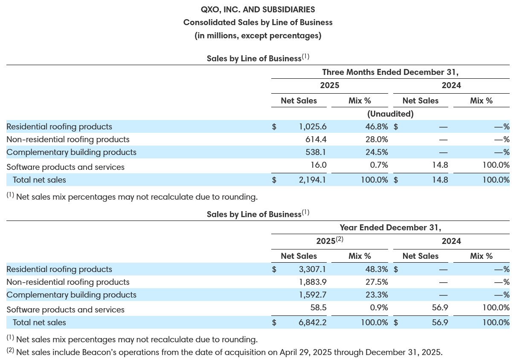Click the 3,307.1 full-year residential roofing value
Viewport: 531px width, 361px height.
click(x=313, y=269)
